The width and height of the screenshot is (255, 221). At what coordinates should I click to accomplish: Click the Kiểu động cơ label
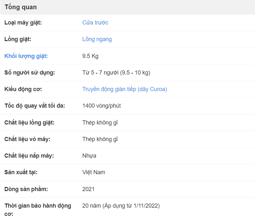click(23, 89)
